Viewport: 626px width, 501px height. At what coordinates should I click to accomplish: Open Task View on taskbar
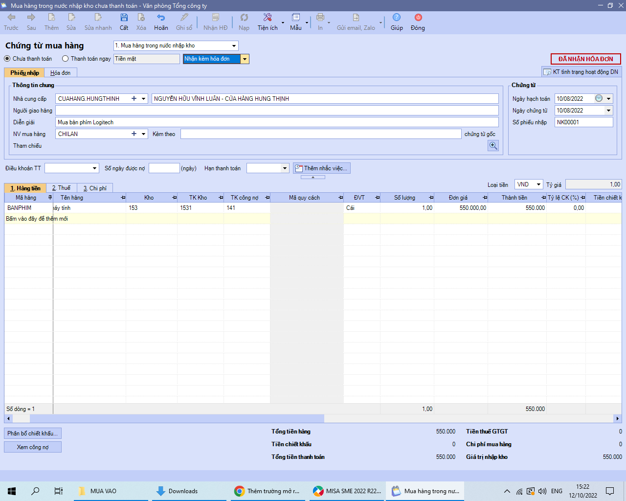coord(59,491)
